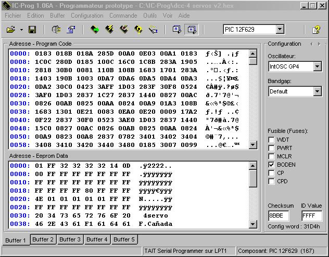Switch to the assembler view icon

coord(176,30)
